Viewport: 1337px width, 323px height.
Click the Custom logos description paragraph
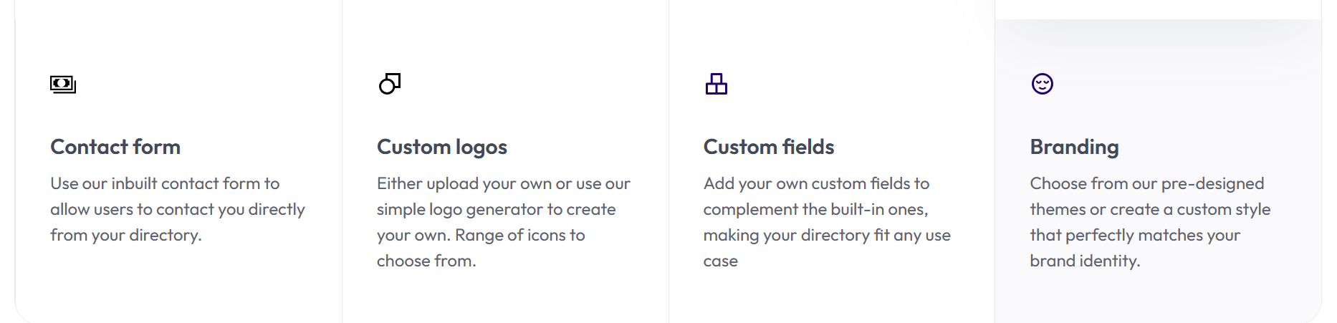pos(503,222)
